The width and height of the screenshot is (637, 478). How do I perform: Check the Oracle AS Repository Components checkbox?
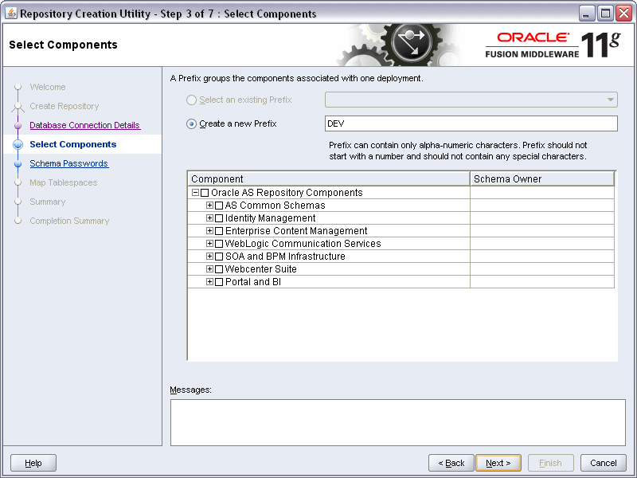[205, 193]
